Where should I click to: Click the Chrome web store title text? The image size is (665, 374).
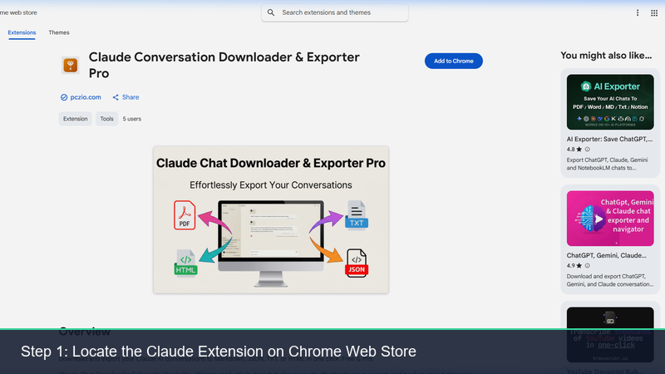tap(18, 12)
